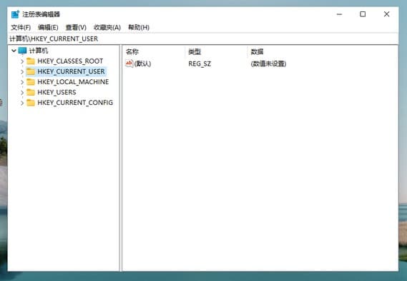The image size is (407, 281).
Task: Expand the HKEY_LOCAL_MACHINE key
Action: 22,82
